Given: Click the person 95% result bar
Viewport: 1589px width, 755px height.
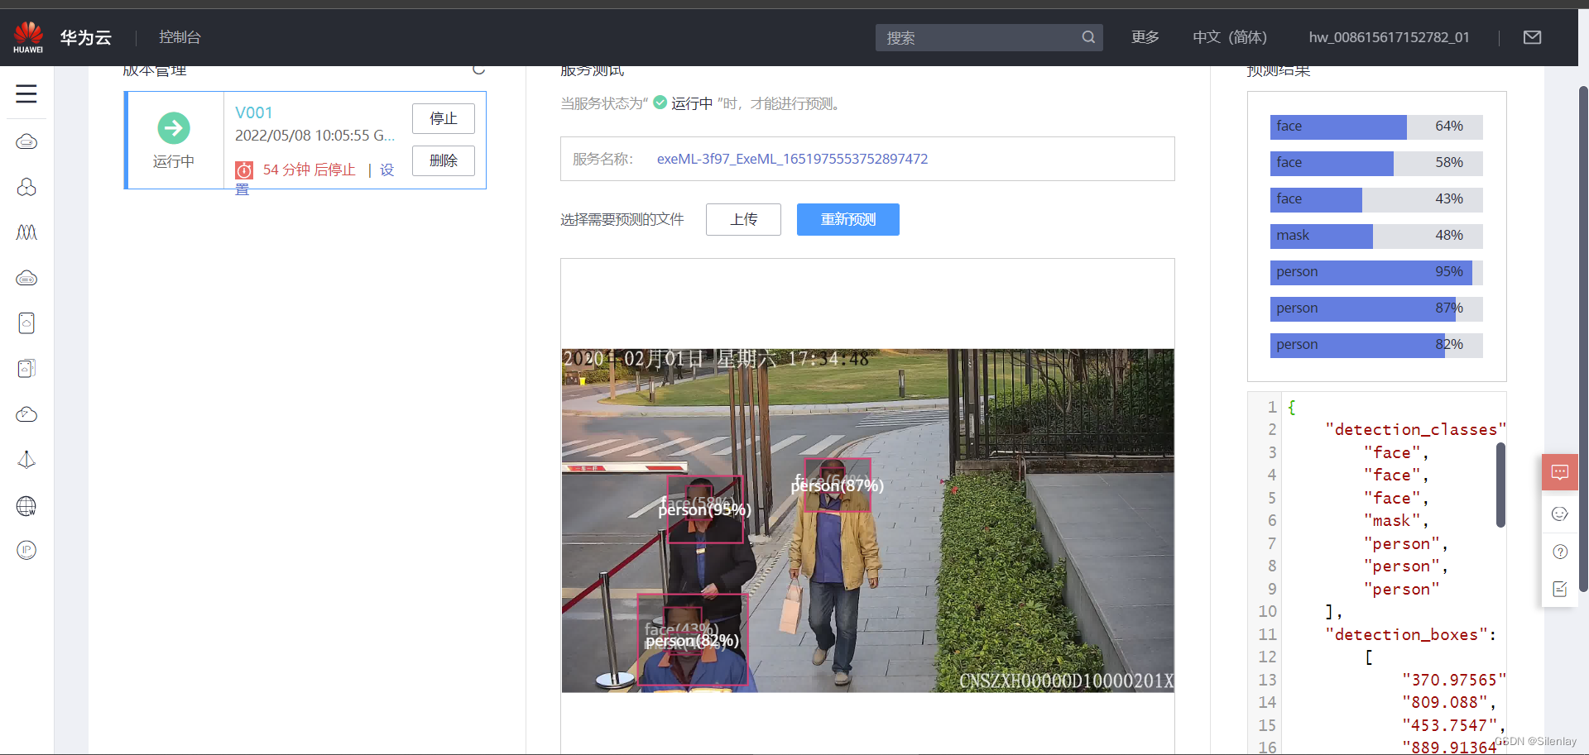Looking at the screenshot, I should tap(1376, 272).
